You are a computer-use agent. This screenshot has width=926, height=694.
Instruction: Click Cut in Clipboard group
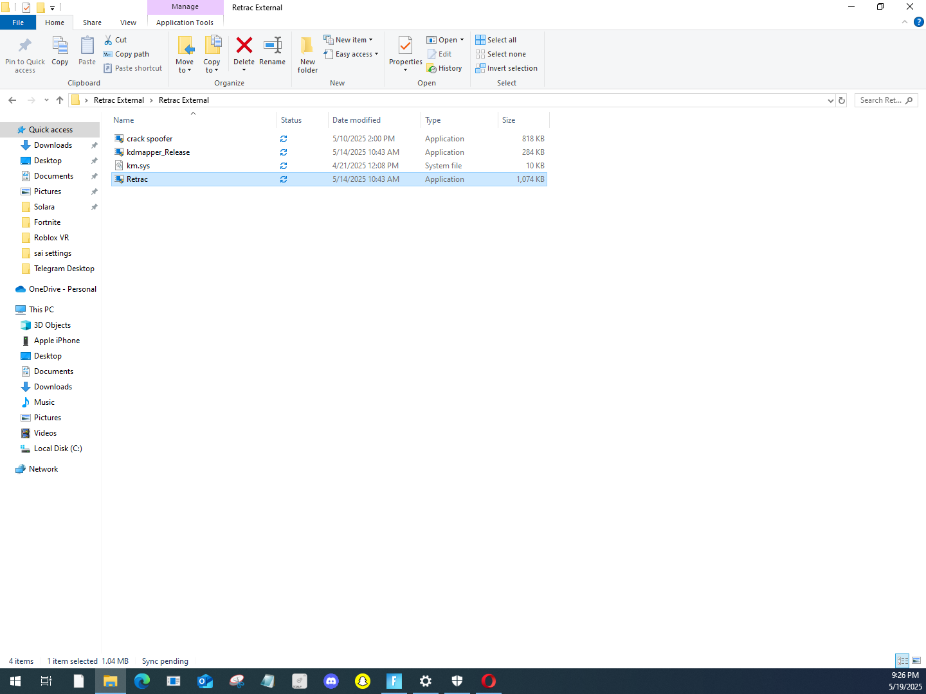click(116, 40)
